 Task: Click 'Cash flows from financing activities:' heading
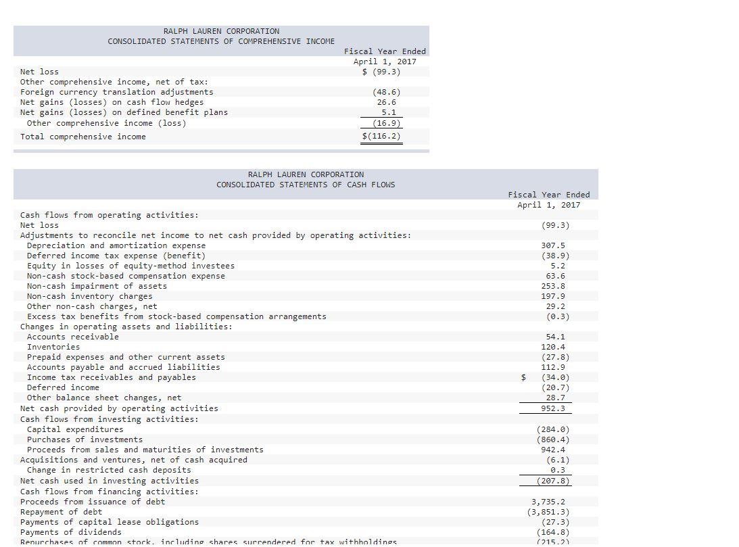click(110, 492)
